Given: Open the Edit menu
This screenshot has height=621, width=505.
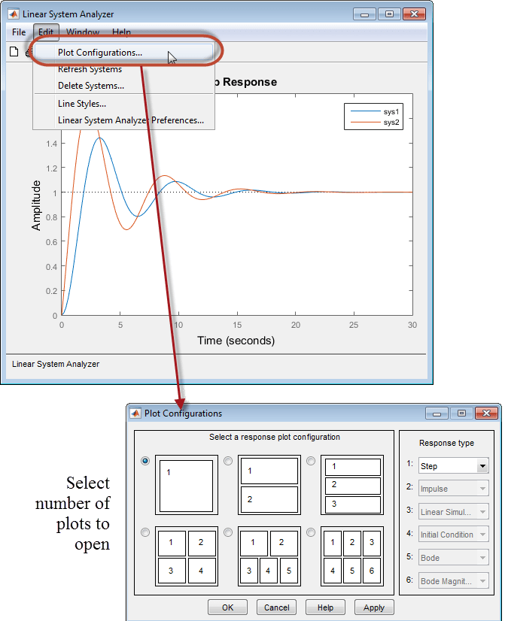Looking at the screenshot, I should (46, 32).
